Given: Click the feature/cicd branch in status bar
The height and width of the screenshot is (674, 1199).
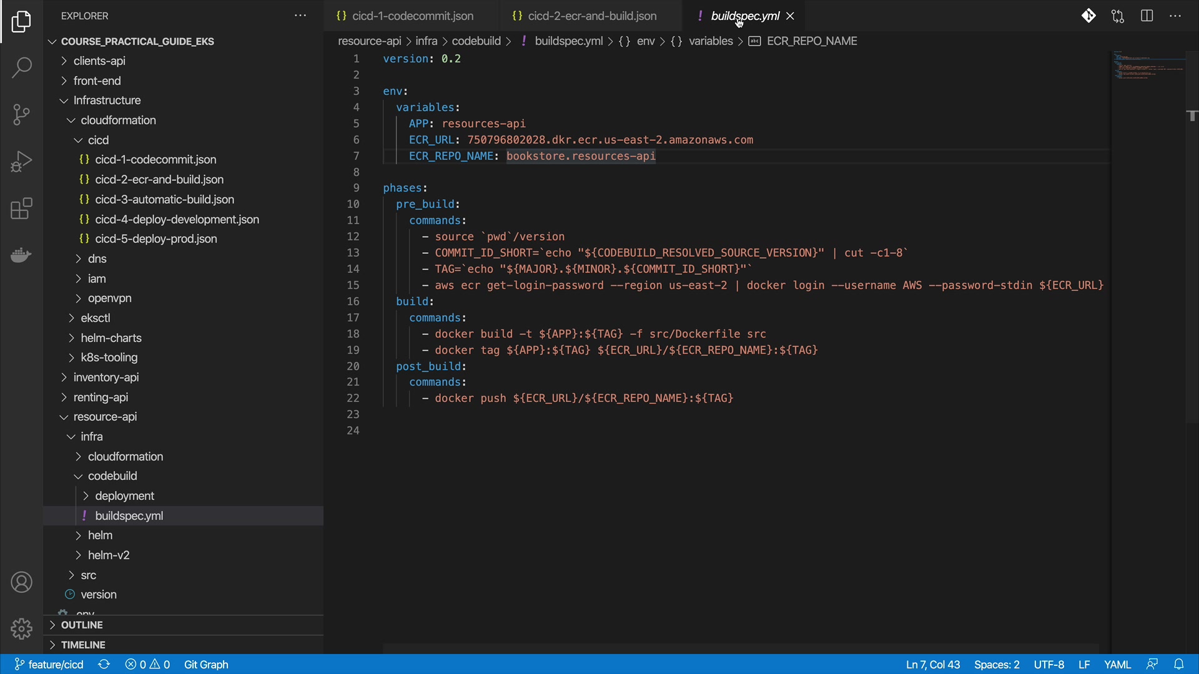Looking at the screenshot, I should [x=49, y=665].
